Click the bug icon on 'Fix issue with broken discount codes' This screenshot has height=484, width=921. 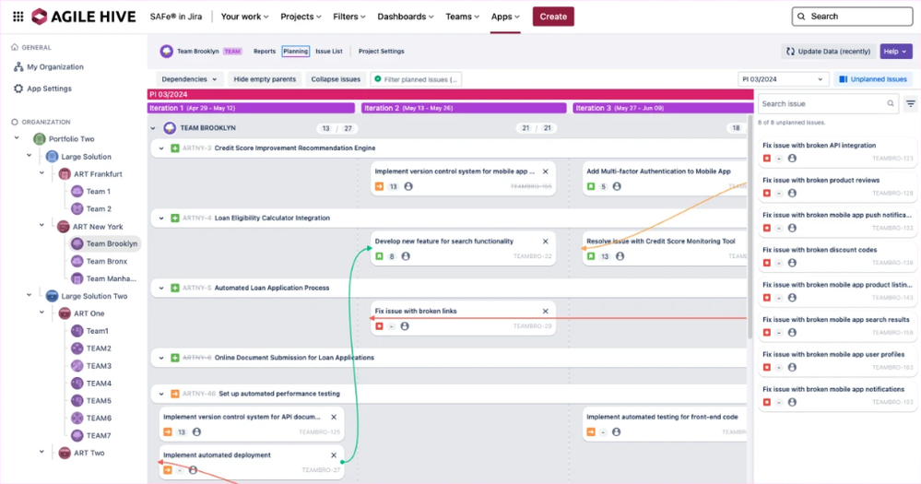pos(766,263)
